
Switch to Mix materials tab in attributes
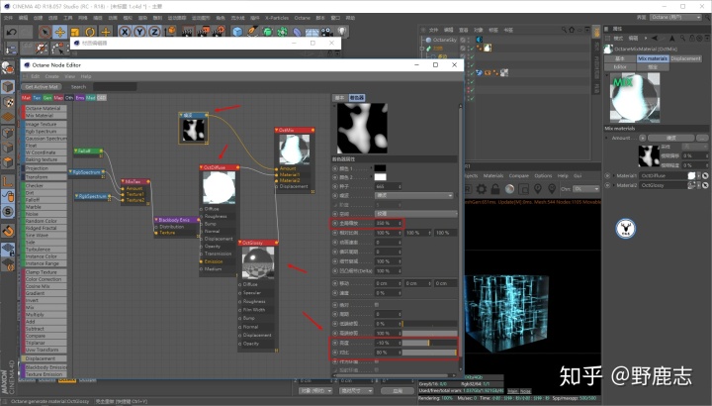pyautogui.click(x=653, y=58)
